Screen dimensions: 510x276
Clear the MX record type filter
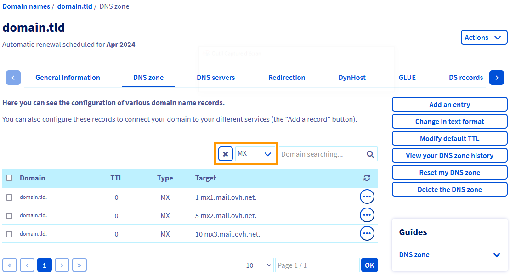click(225, 154)
